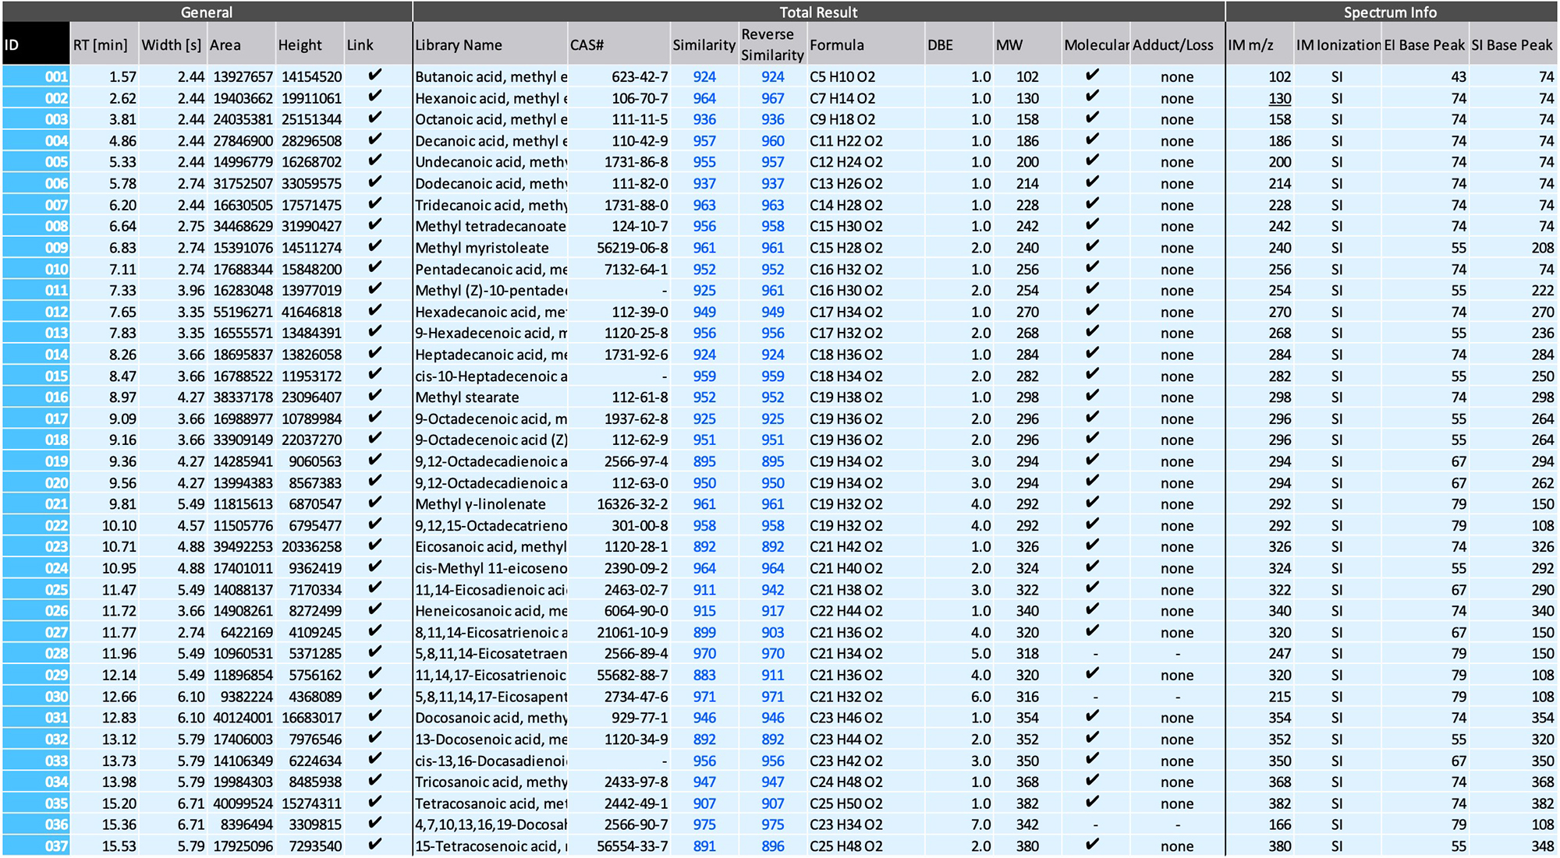1560x858 pixels.
Task: Click CAS number 56554-33-7
Action: (633, 846)
